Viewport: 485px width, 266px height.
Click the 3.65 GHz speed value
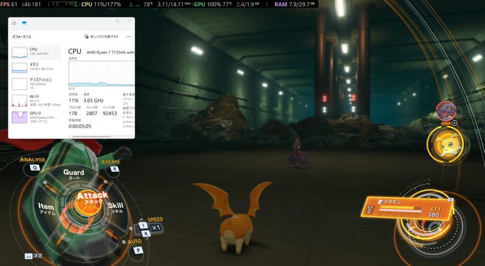tap(93, 100)
